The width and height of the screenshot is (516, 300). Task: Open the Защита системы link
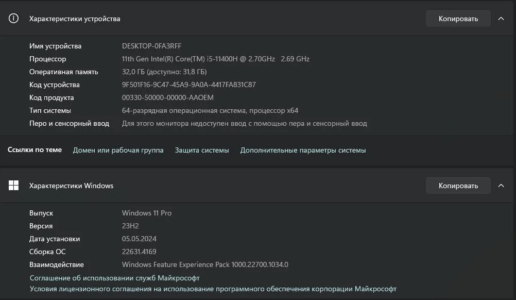[202, 150]
